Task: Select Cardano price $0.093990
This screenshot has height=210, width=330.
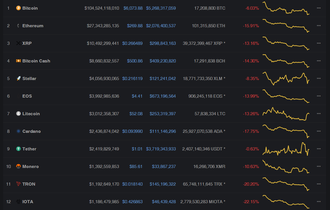Action: pyautogui.click(x=132, y=131)
